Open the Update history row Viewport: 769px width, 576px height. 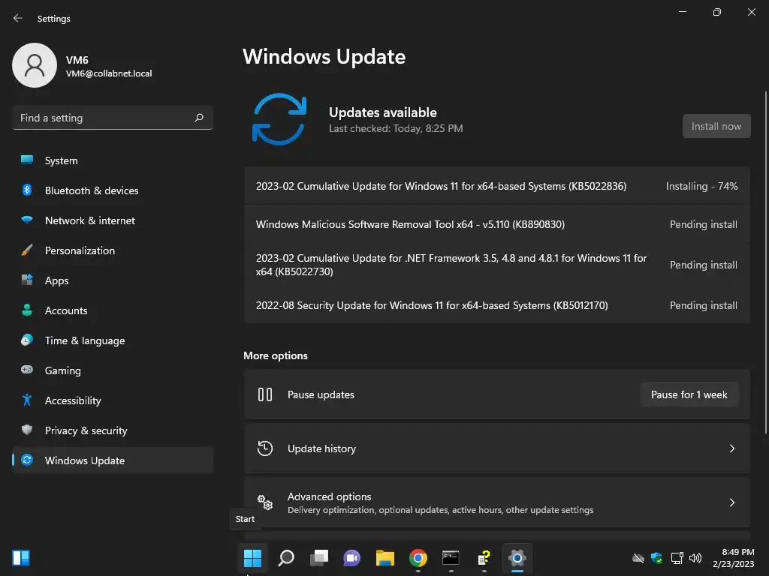(497, 448)
